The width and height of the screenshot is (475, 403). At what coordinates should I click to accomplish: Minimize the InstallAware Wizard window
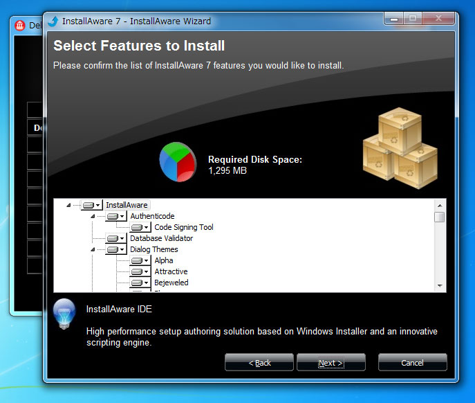click(393, 19)
